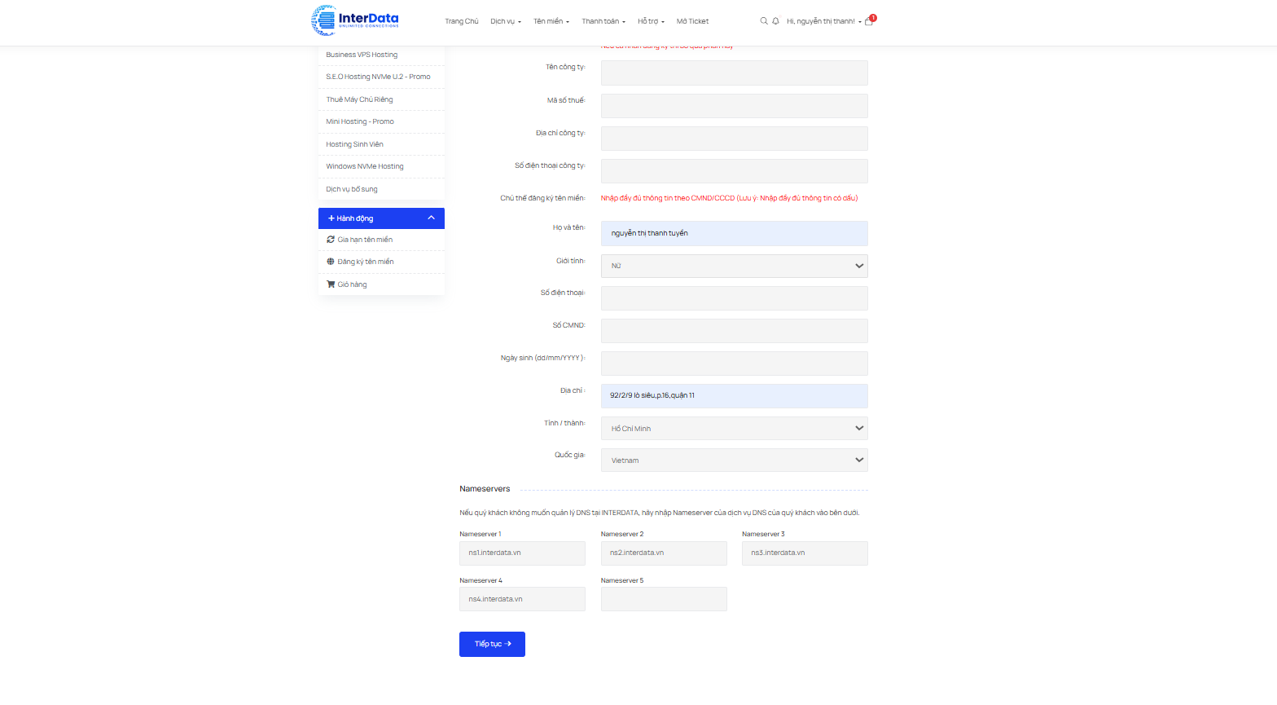Open the Dịch vụ menu
Image resolution: width=1277 pixels, height=705 pixels.
coord(505,21)
